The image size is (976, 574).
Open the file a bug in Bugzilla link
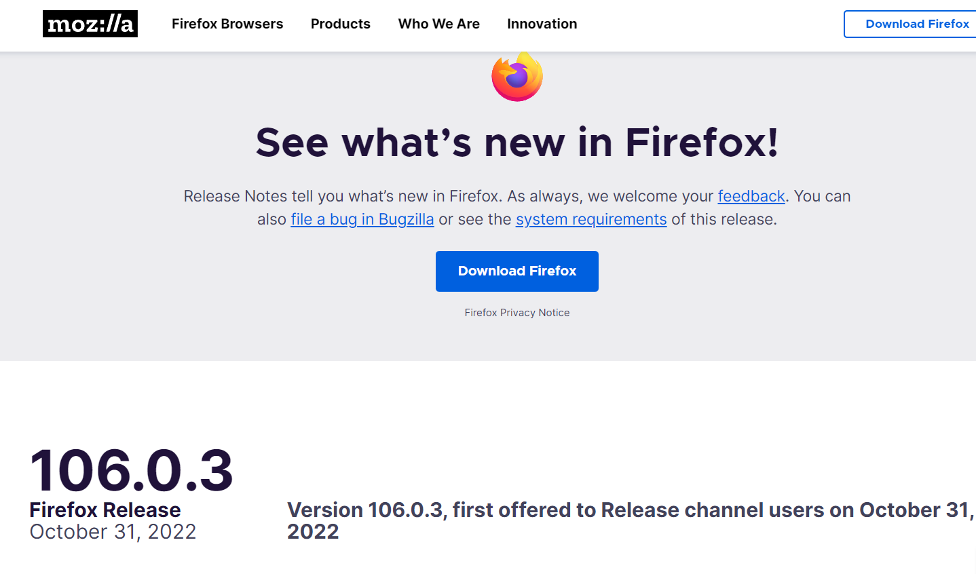click(362, 219)
